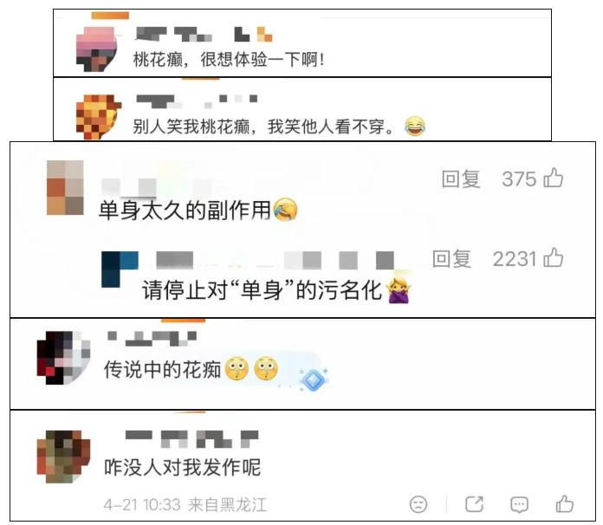This screenshot has height=525, width=603.
Task: Open avatar beside 咋没人对我发作呢 comment
Action: (63, 457)
